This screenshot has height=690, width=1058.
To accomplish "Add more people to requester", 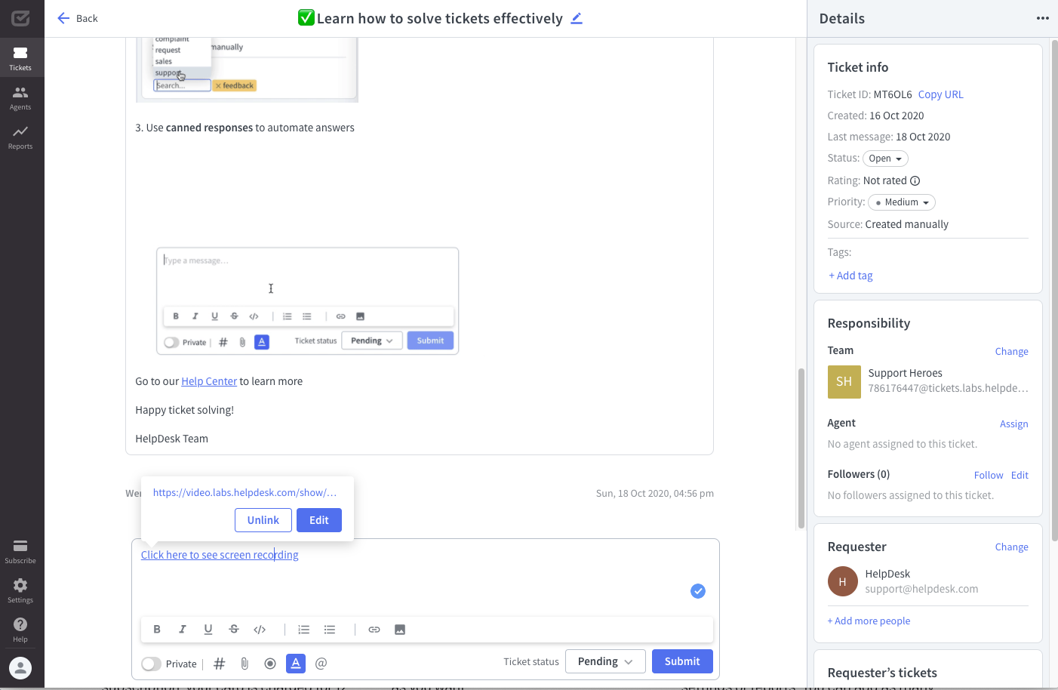I will (869, 621).
